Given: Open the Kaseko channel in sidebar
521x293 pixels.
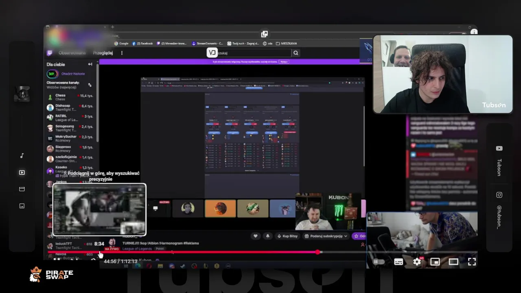Looking at the screenshot, I should (x=70, y=169).
